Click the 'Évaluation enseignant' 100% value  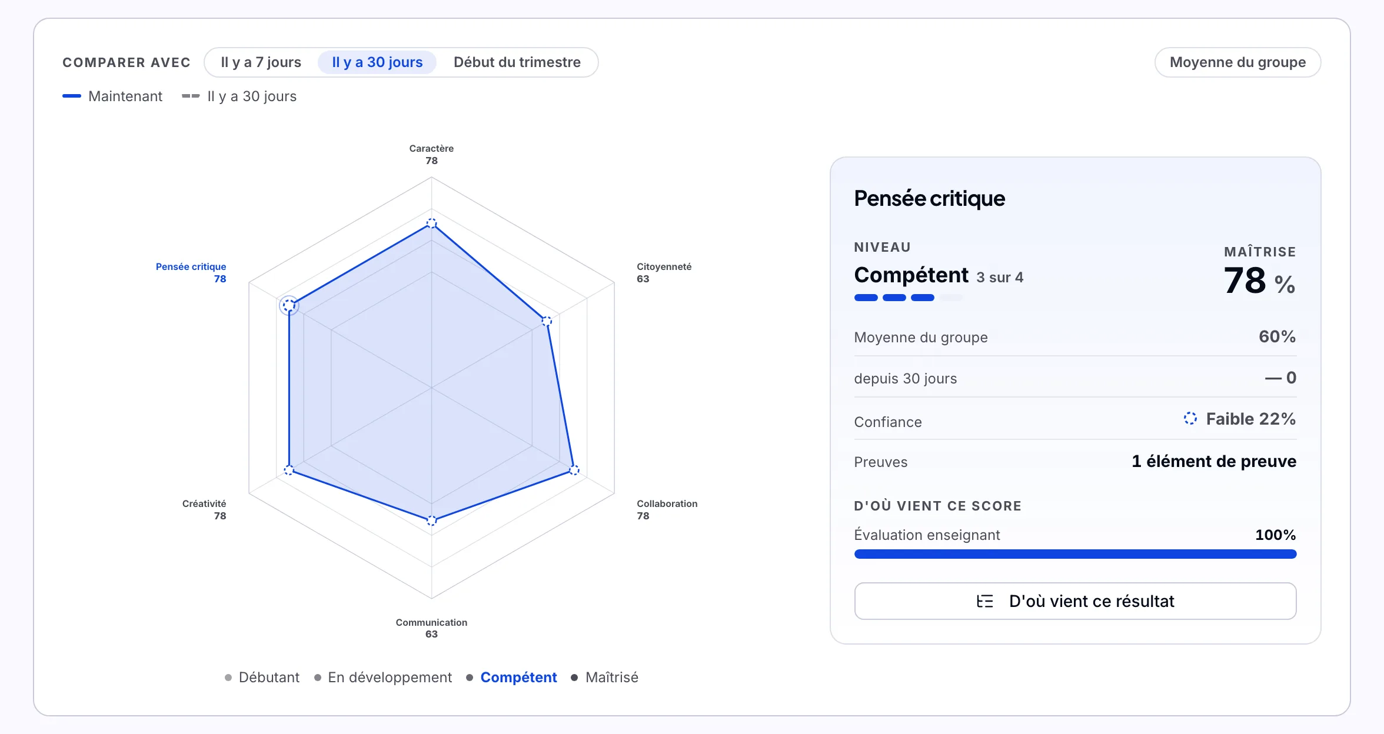(1276, 535)
